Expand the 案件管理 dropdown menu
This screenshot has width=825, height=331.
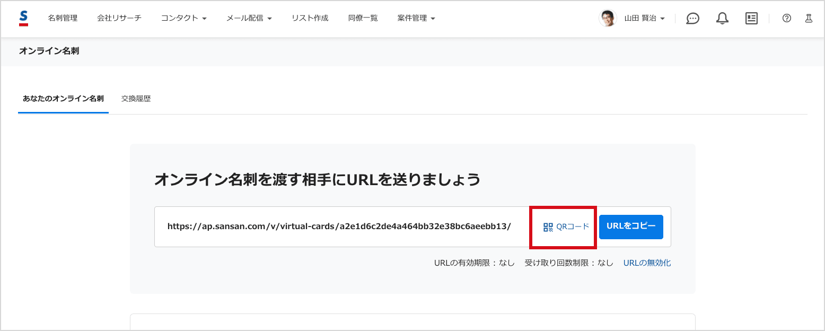click(x=416, y=18)
